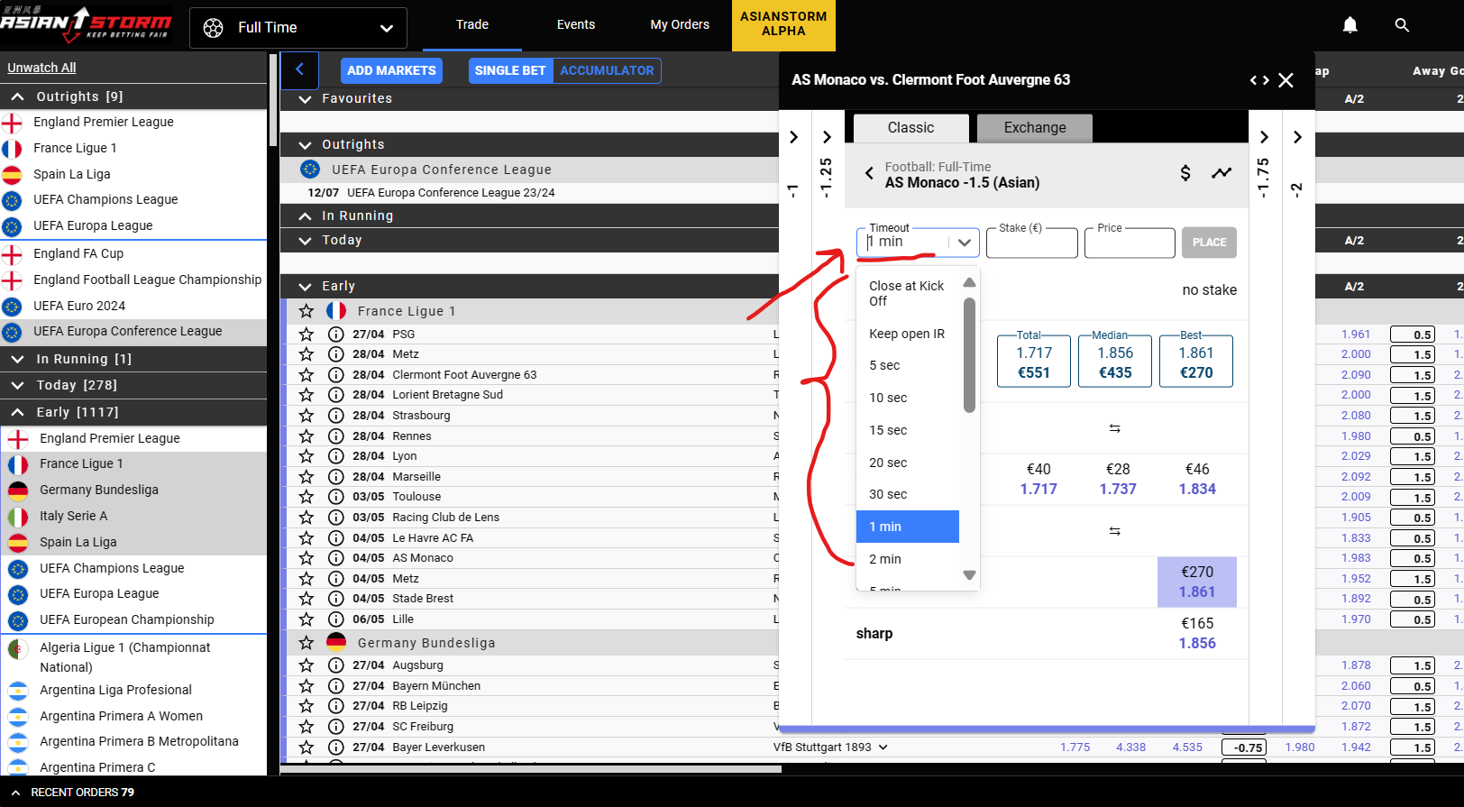Select the Classic bet tab

[x=910, y=128]
